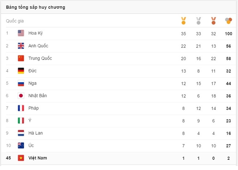Click the bronze medal column icon
Image resolution: width=238 pixels, height=170 pixels.
coord(214,21)
